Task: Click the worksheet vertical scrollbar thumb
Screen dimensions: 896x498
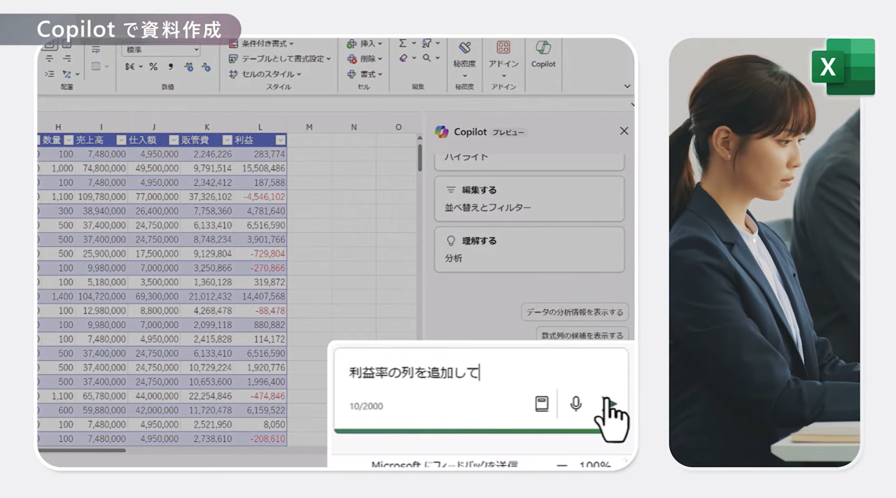Action: [x=420, y=157]
